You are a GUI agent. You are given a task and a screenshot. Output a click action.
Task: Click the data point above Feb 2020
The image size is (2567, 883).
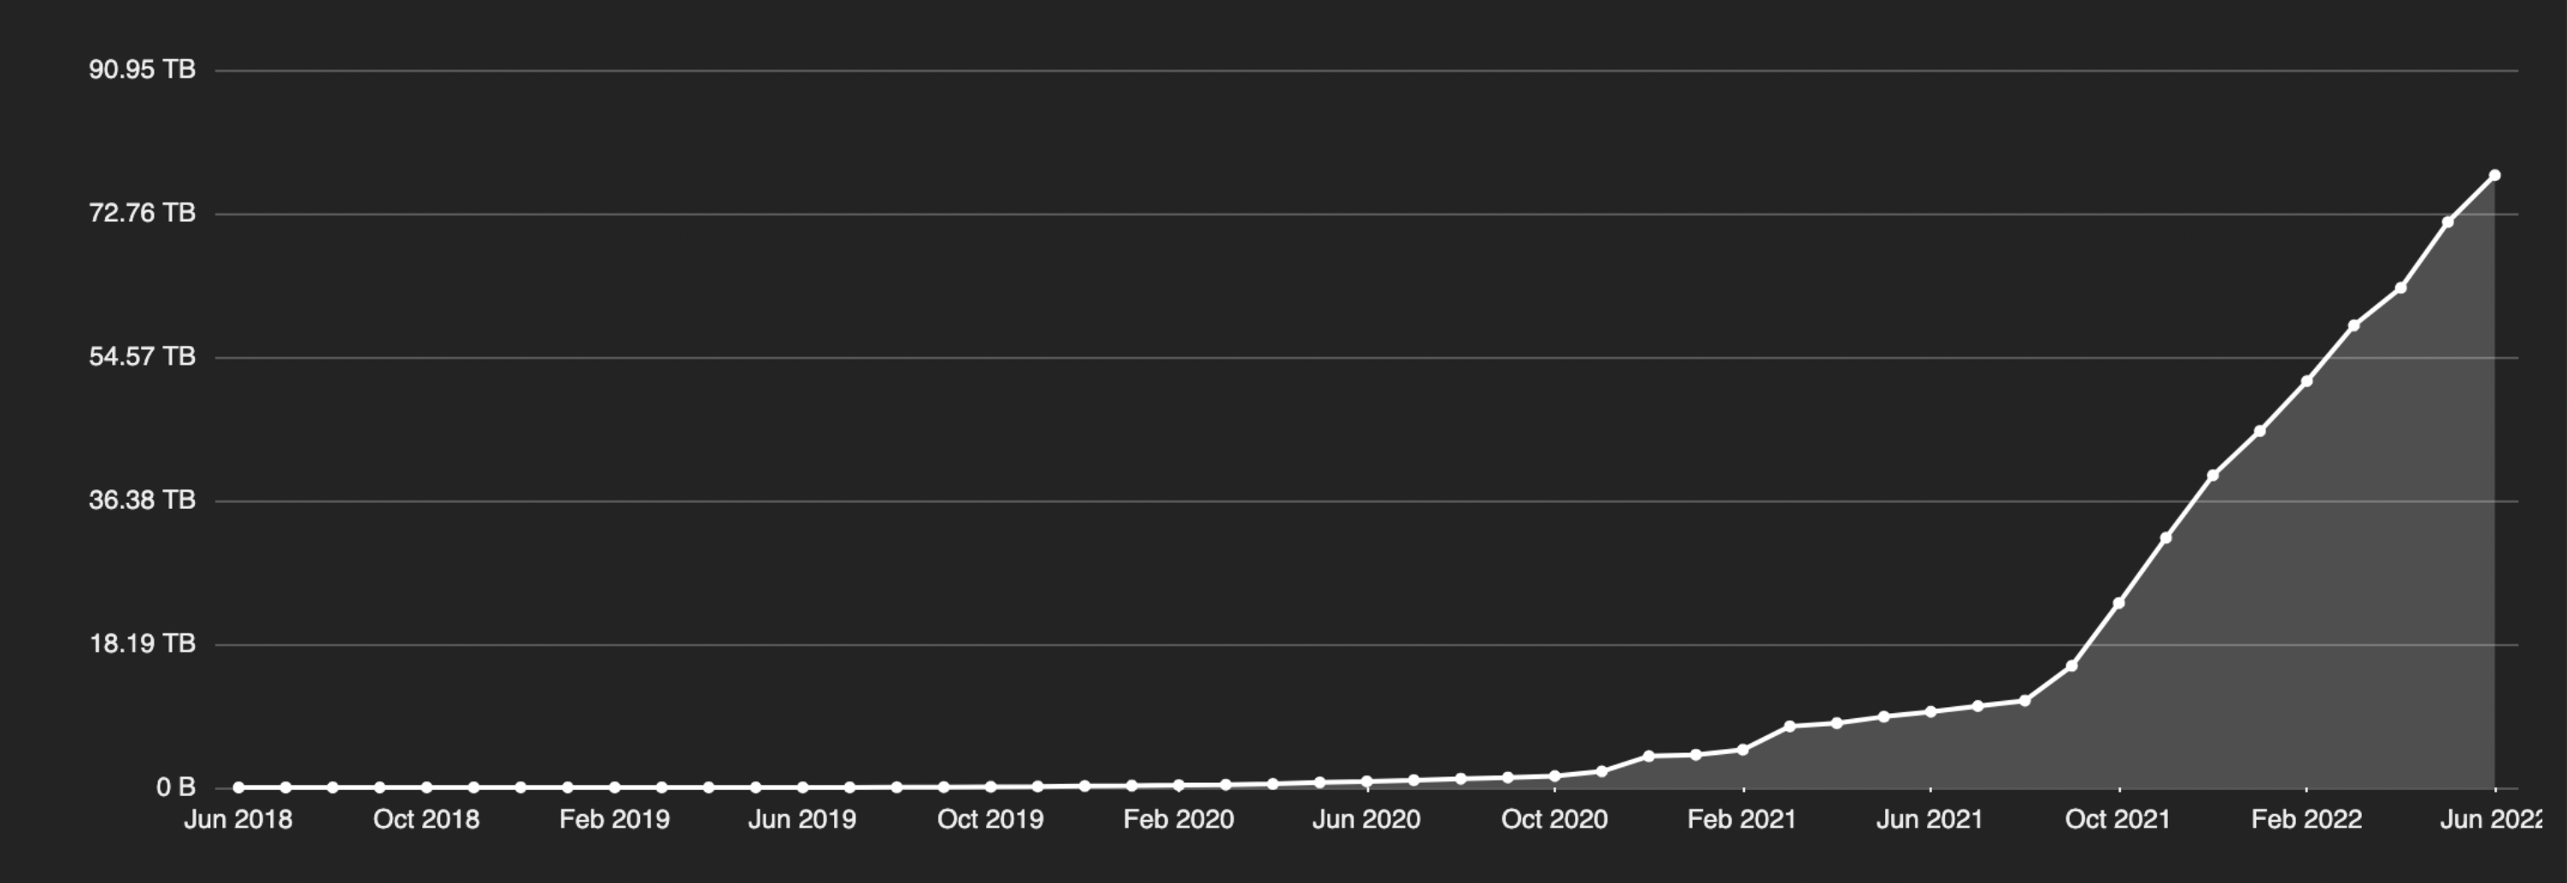click(1179, 786)
